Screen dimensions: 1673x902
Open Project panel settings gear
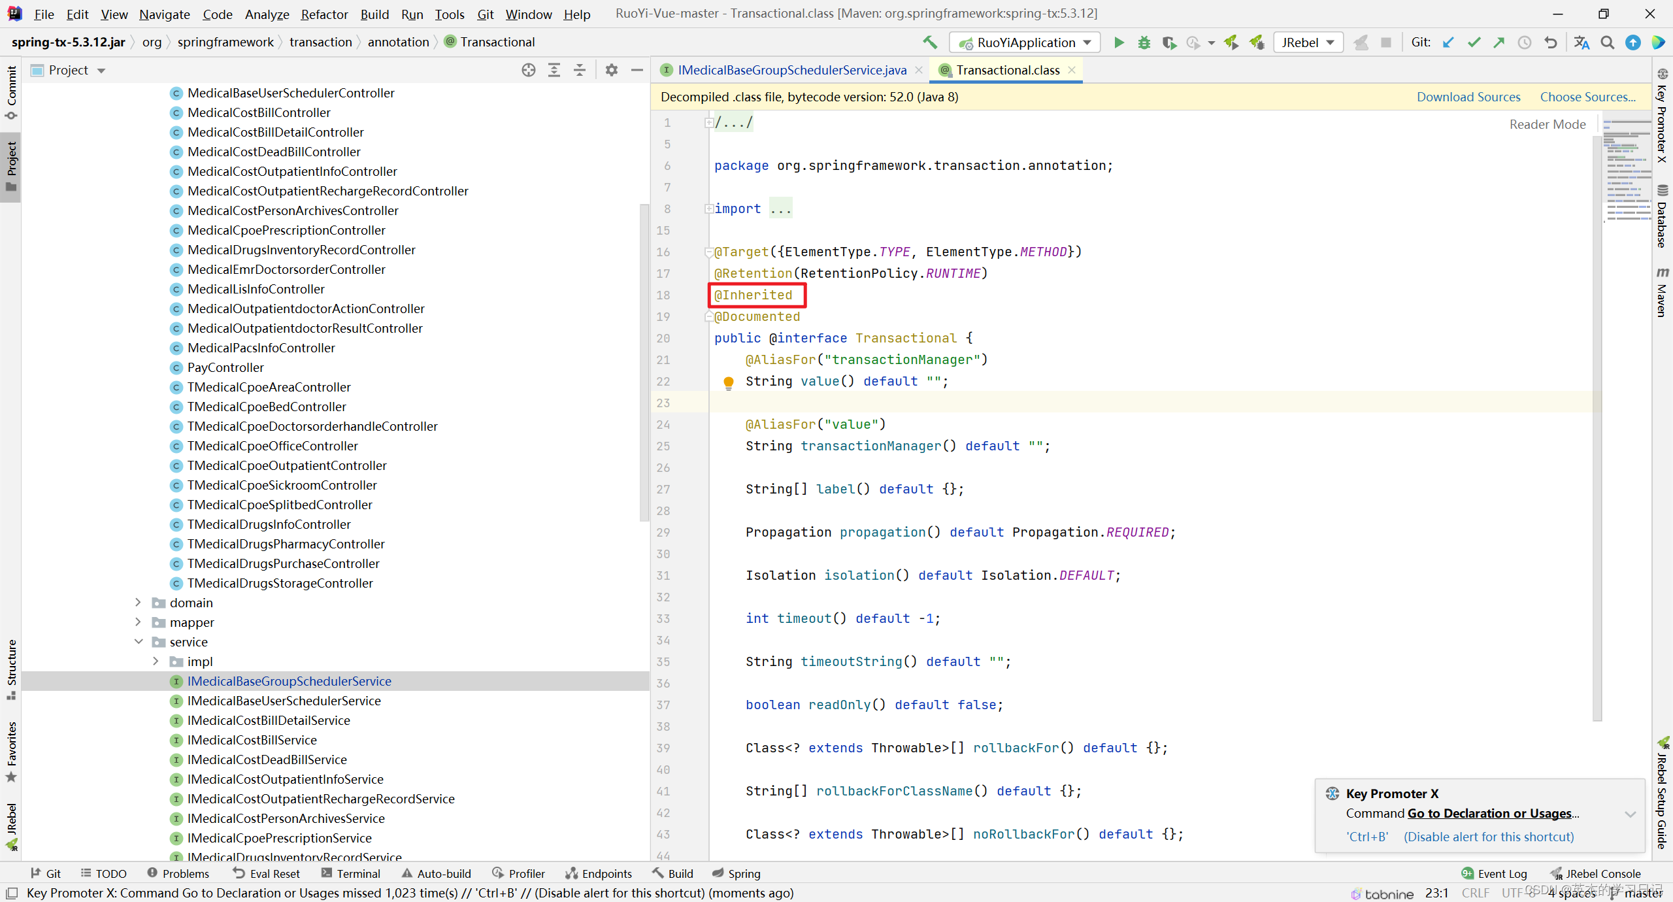pos(611,70)
